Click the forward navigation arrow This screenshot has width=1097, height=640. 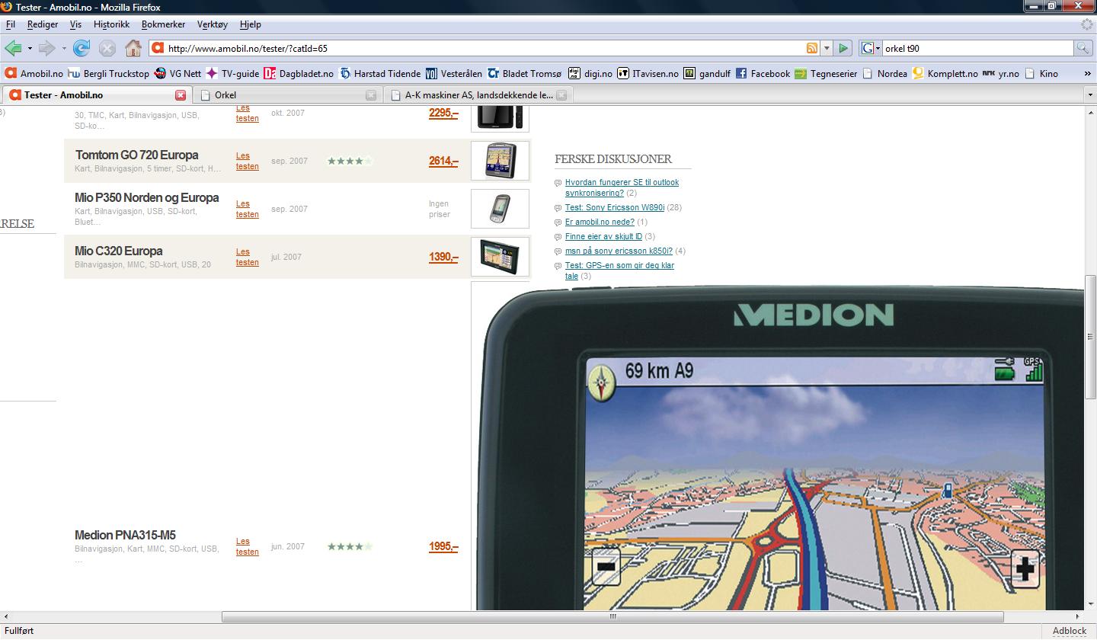pyautogui.click(x=47, y=48)
